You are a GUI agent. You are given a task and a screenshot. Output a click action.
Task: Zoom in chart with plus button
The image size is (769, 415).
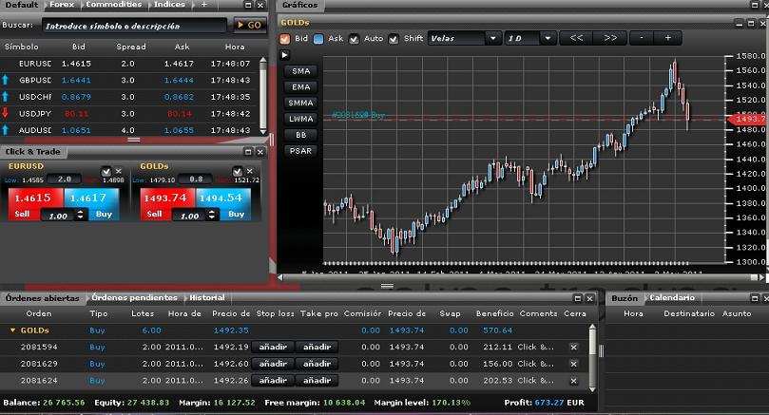point(667,38)
